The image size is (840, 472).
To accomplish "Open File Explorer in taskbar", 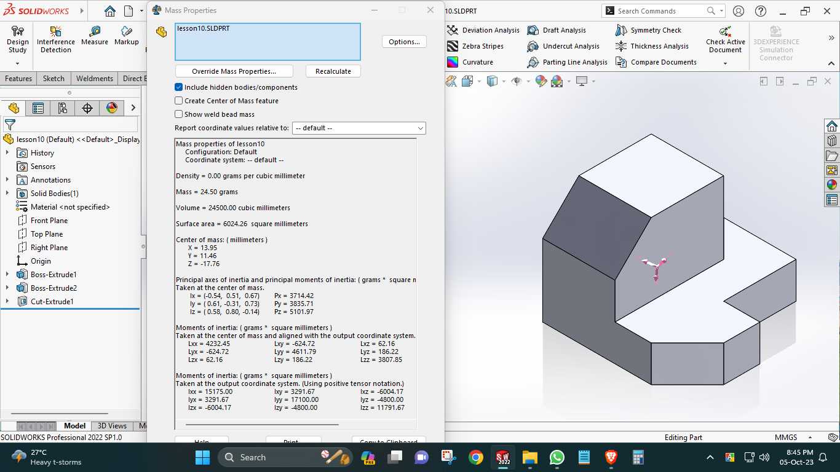I will pos(530,457).
